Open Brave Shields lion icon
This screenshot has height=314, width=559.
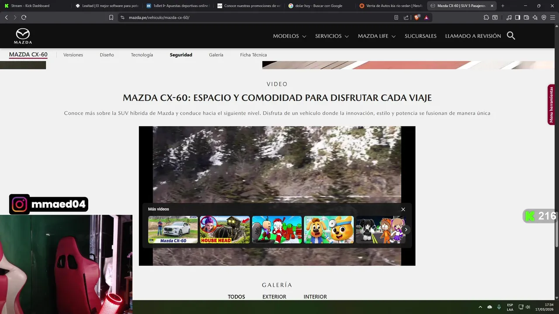[x=417, y=17]
